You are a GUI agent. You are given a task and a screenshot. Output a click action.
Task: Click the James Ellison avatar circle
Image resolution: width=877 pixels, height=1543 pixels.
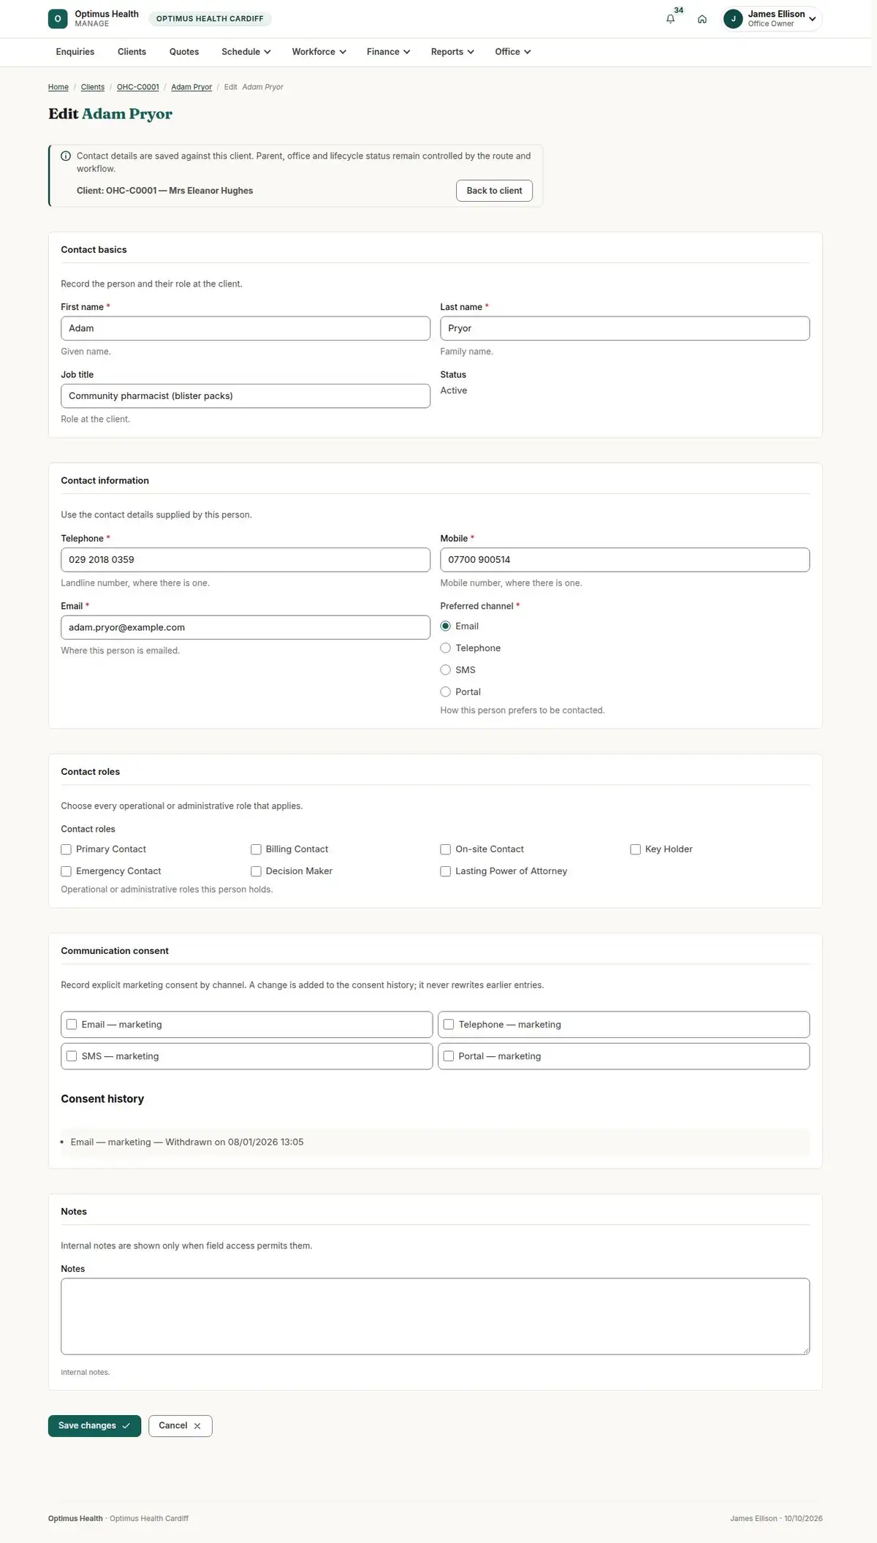(733, 19)
